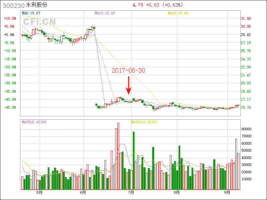This screenshot has width=267, height=200.
Task: Select the MA30:15.64 indicator label
Action: click(178, 13)
